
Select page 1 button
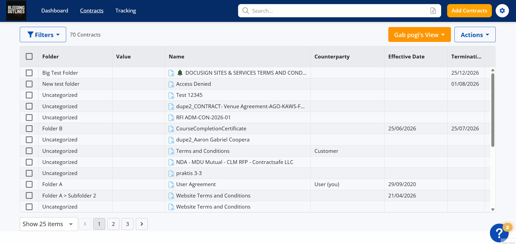point(99,224)
